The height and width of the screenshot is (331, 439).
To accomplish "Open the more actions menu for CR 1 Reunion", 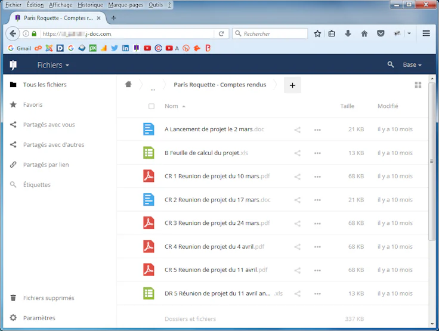I will [317, 177].
